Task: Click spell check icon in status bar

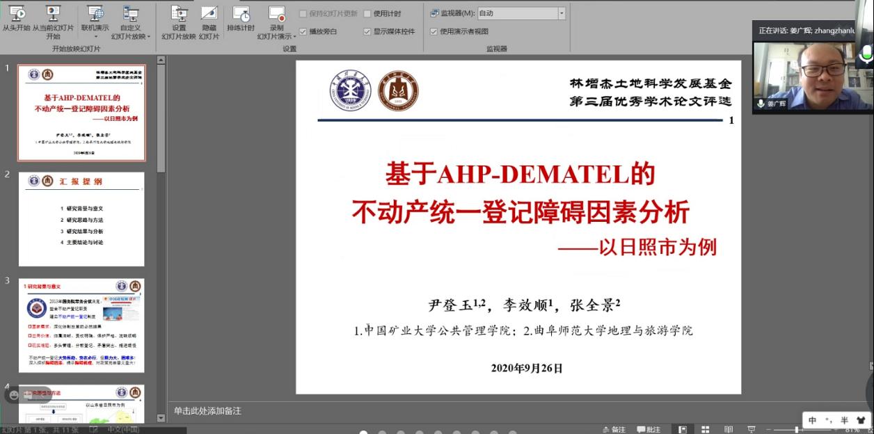Action: (94, 430)
